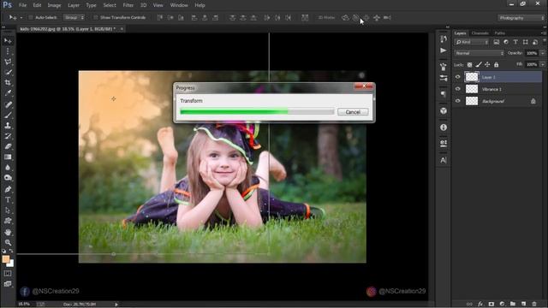Open the File menu
The width and height of the screenshot is (548, 308).
(x=23, y=5)
